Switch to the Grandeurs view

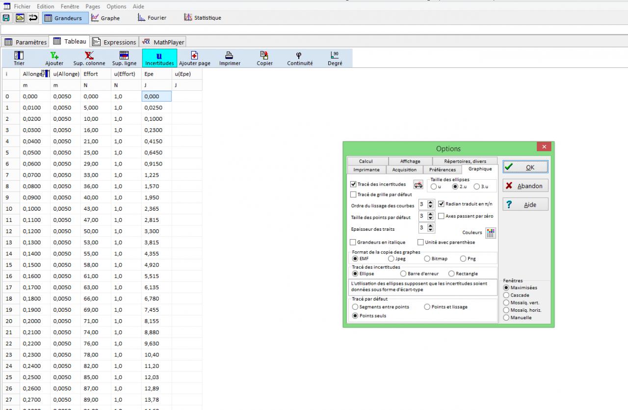tap(65, 18)
